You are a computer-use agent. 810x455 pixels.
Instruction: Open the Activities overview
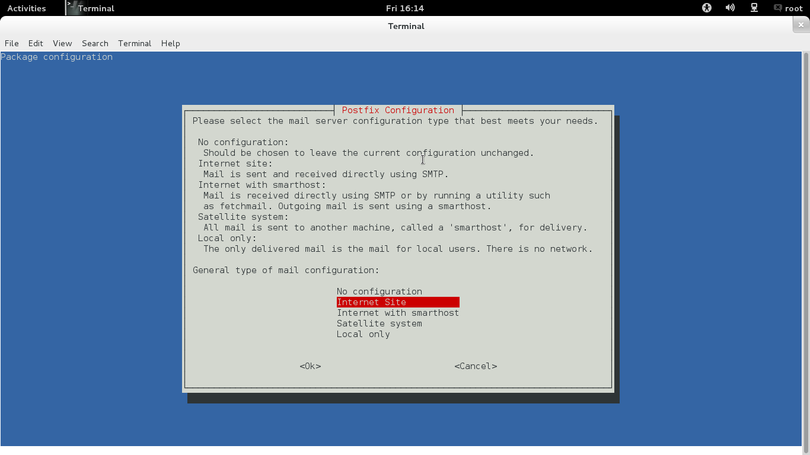(x=27, y=8)
